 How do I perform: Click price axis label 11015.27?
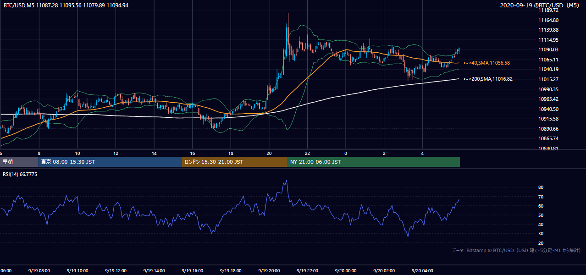(548, 79)
